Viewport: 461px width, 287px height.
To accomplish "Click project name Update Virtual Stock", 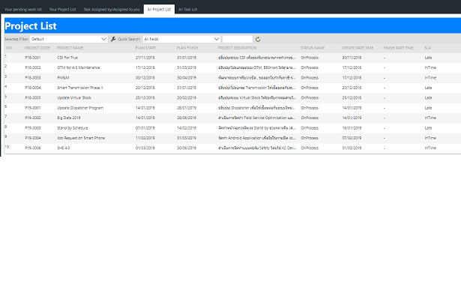I will tap(74, 98).
